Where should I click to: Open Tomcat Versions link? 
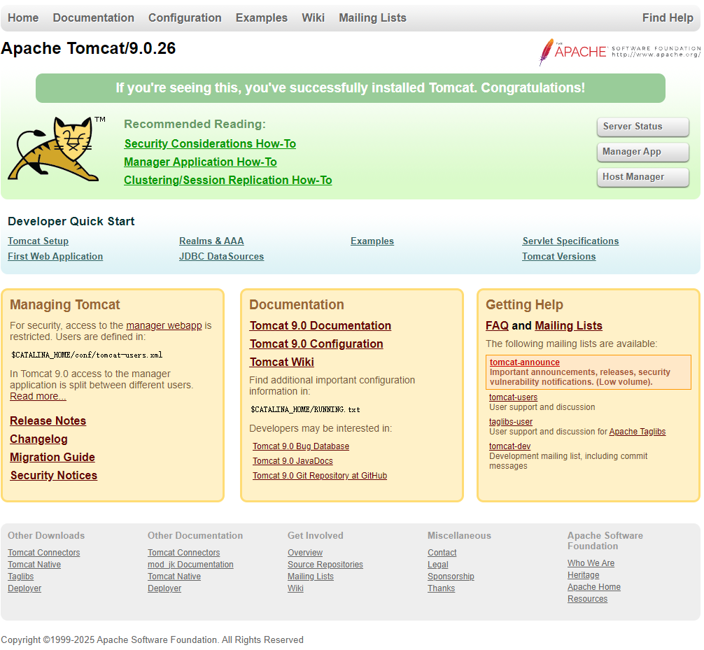(x=559, y=256)
